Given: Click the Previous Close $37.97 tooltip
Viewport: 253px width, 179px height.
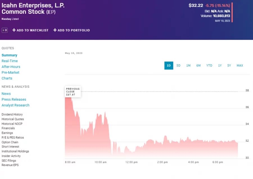Looking at the screenshot, I should (73, 91).
